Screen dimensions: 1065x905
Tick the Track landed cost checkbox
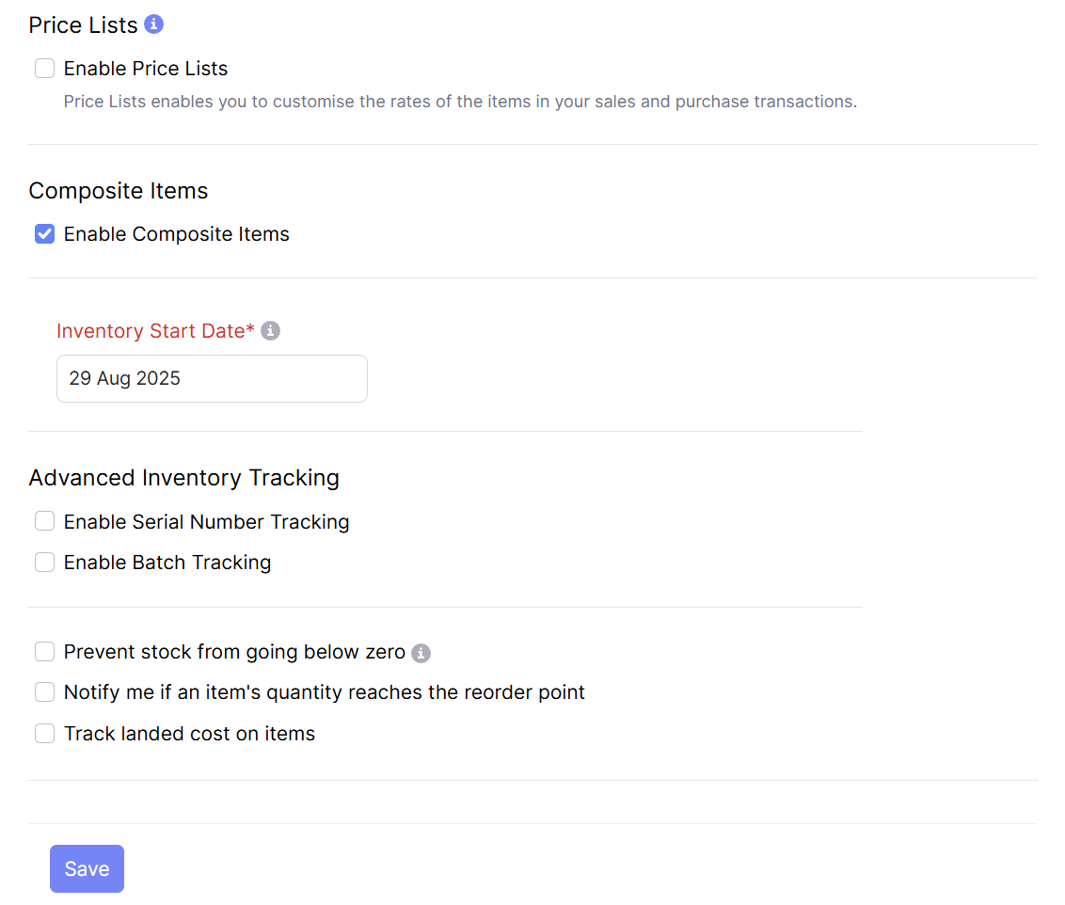[44, 734]
